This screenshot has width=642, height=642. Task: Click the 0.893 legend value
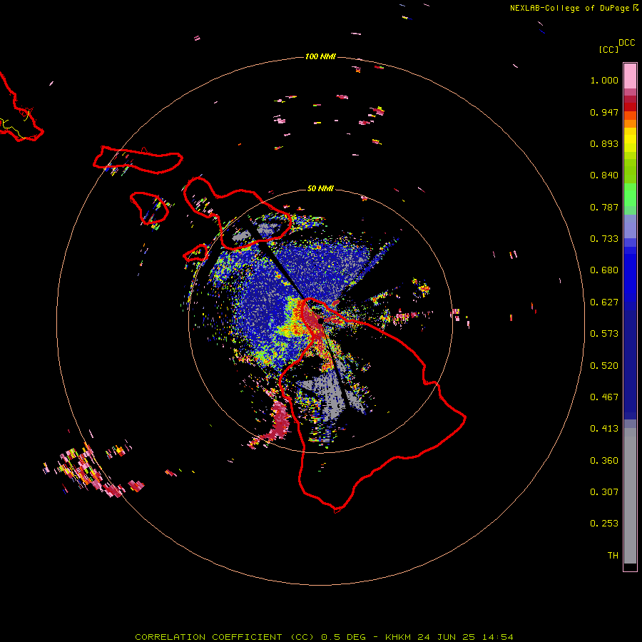pos(604,143)
